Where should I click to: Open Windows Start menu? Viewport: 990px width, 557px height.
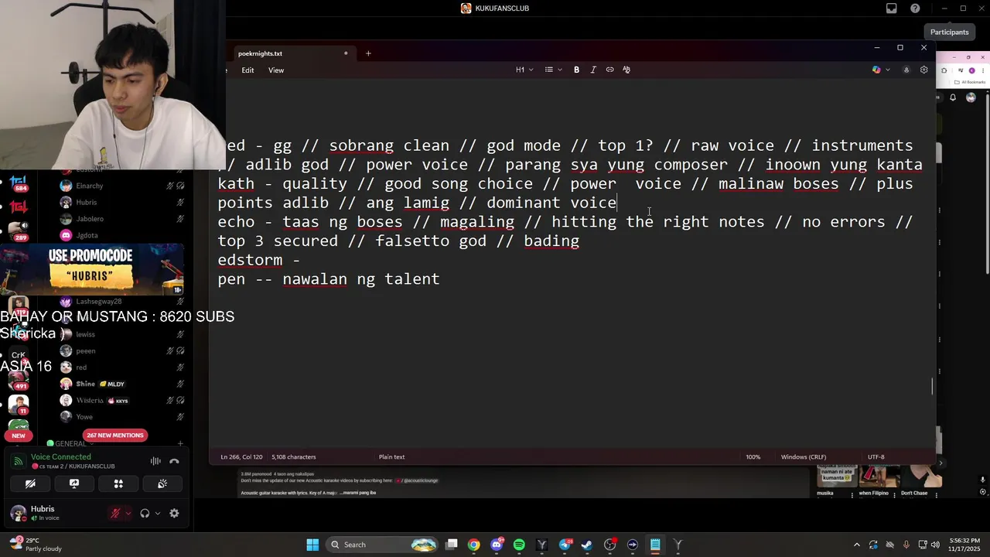tap(312, 545)
